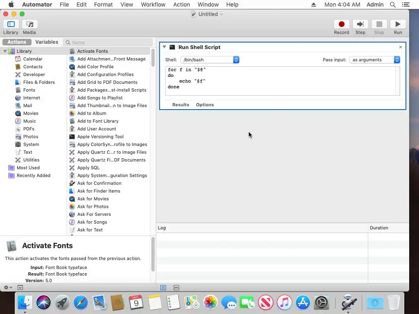Open System Preferences from the Dock
This screenshot has width=419, height=314.
(x=321, y=303)
